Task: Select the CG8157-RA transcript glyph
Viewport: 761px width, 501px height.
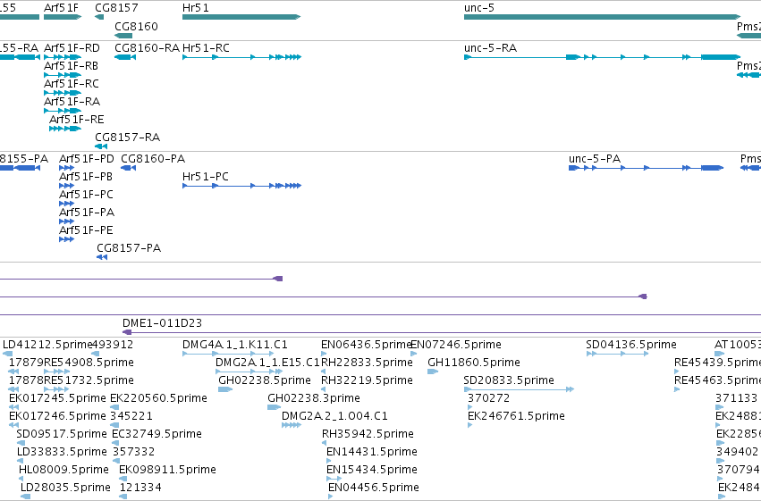Action: click(101, 146)
